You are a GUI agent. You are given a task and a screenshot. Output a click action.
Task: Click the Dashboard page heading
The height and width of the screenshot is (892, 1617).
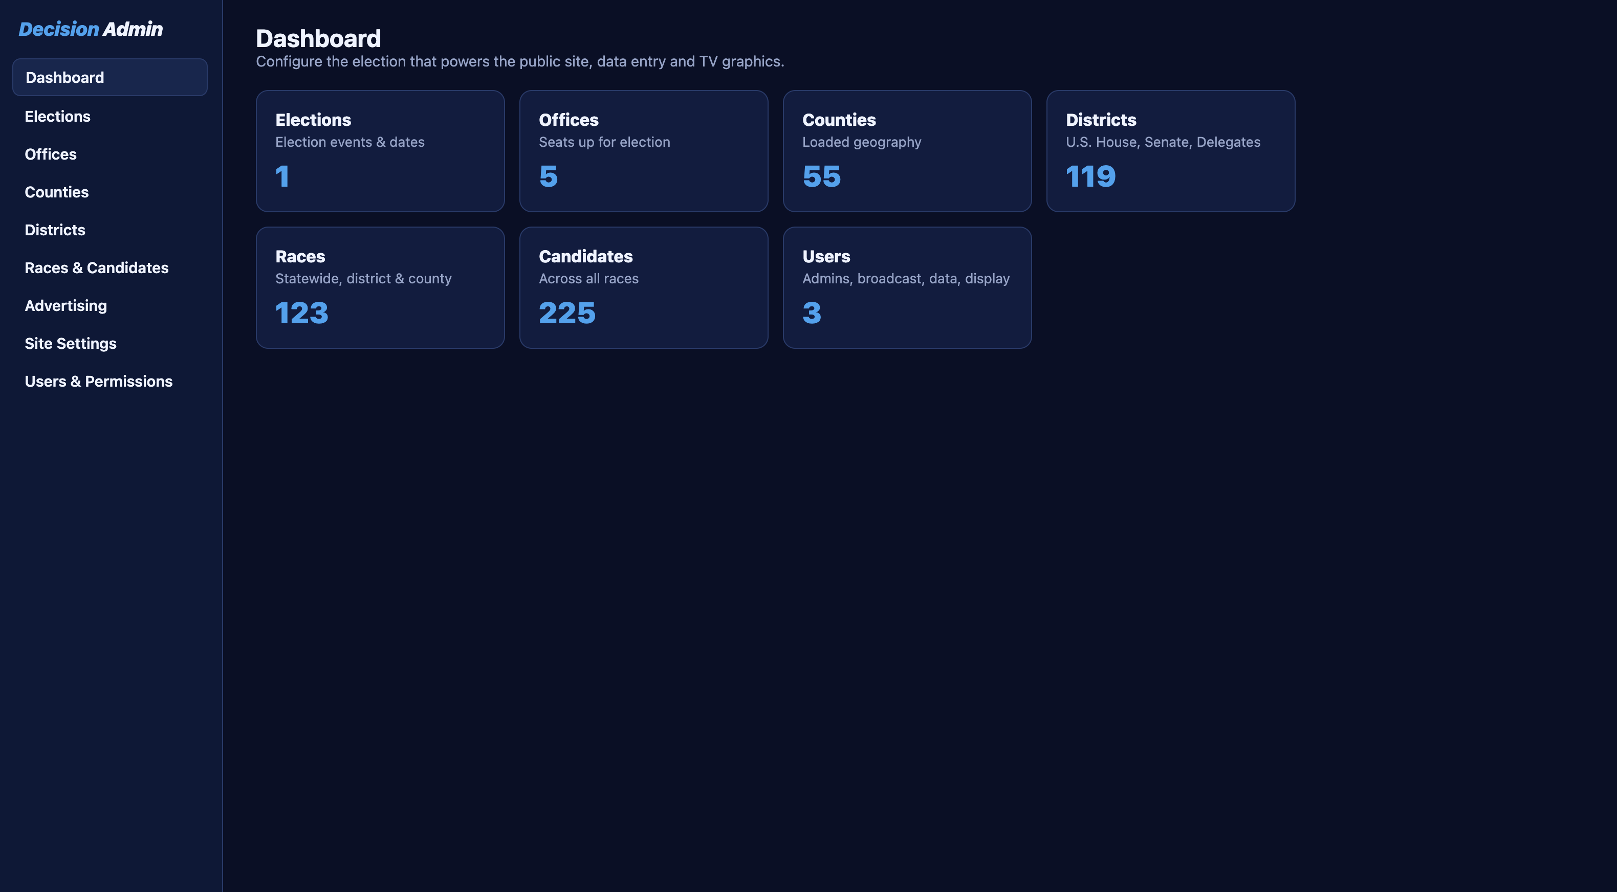pyautogui.click(x=318, y=39)
